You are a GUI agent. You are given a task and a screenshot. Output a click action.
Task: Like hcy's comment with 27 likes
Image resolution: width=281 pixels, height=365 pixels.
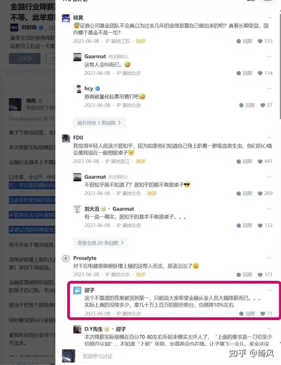[x=266, y=105]
